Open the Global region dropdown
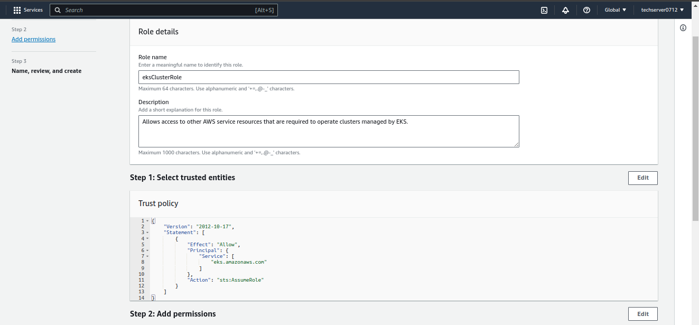Image resolution: width=699 pixels, height=325 pixels. tap(616, 10)
